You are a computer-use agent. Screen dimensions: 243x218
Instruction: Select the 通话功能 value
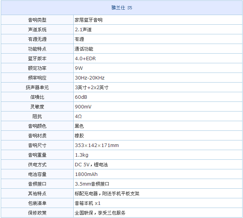point(84,49)
